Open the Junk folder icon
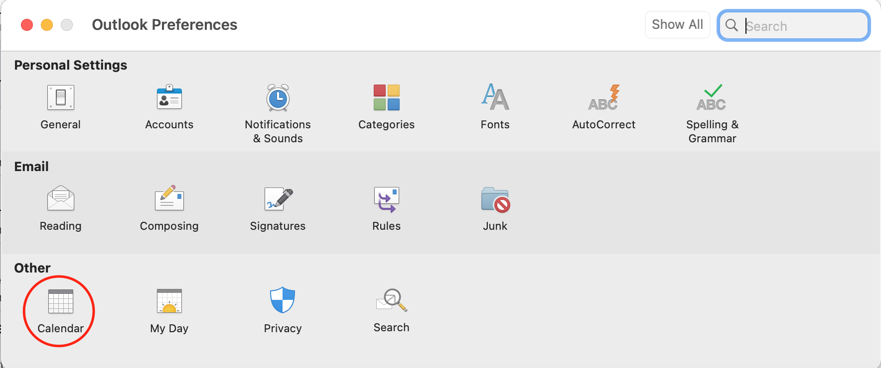Screen dimensions: 881x368 [496, 200]
